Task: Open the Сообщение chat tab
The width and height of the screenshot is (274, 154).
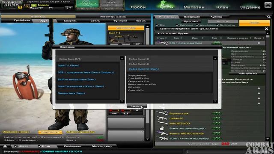Action: coord(72,146)
